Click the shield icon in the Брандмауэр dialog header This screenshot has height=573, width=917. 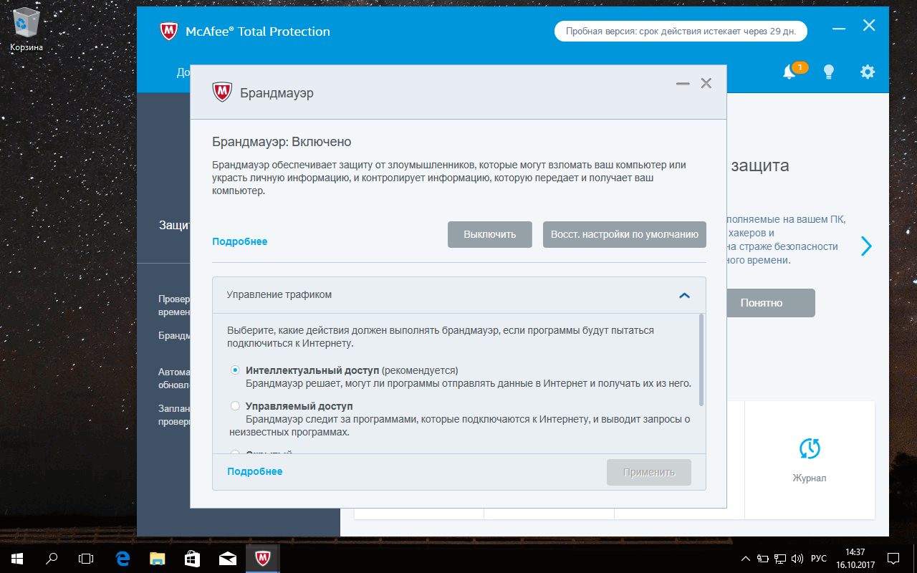tap(224, 92)
